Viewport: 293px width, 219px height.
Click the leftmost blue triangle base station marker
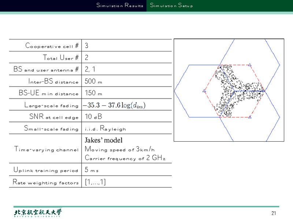coord(204,91)
